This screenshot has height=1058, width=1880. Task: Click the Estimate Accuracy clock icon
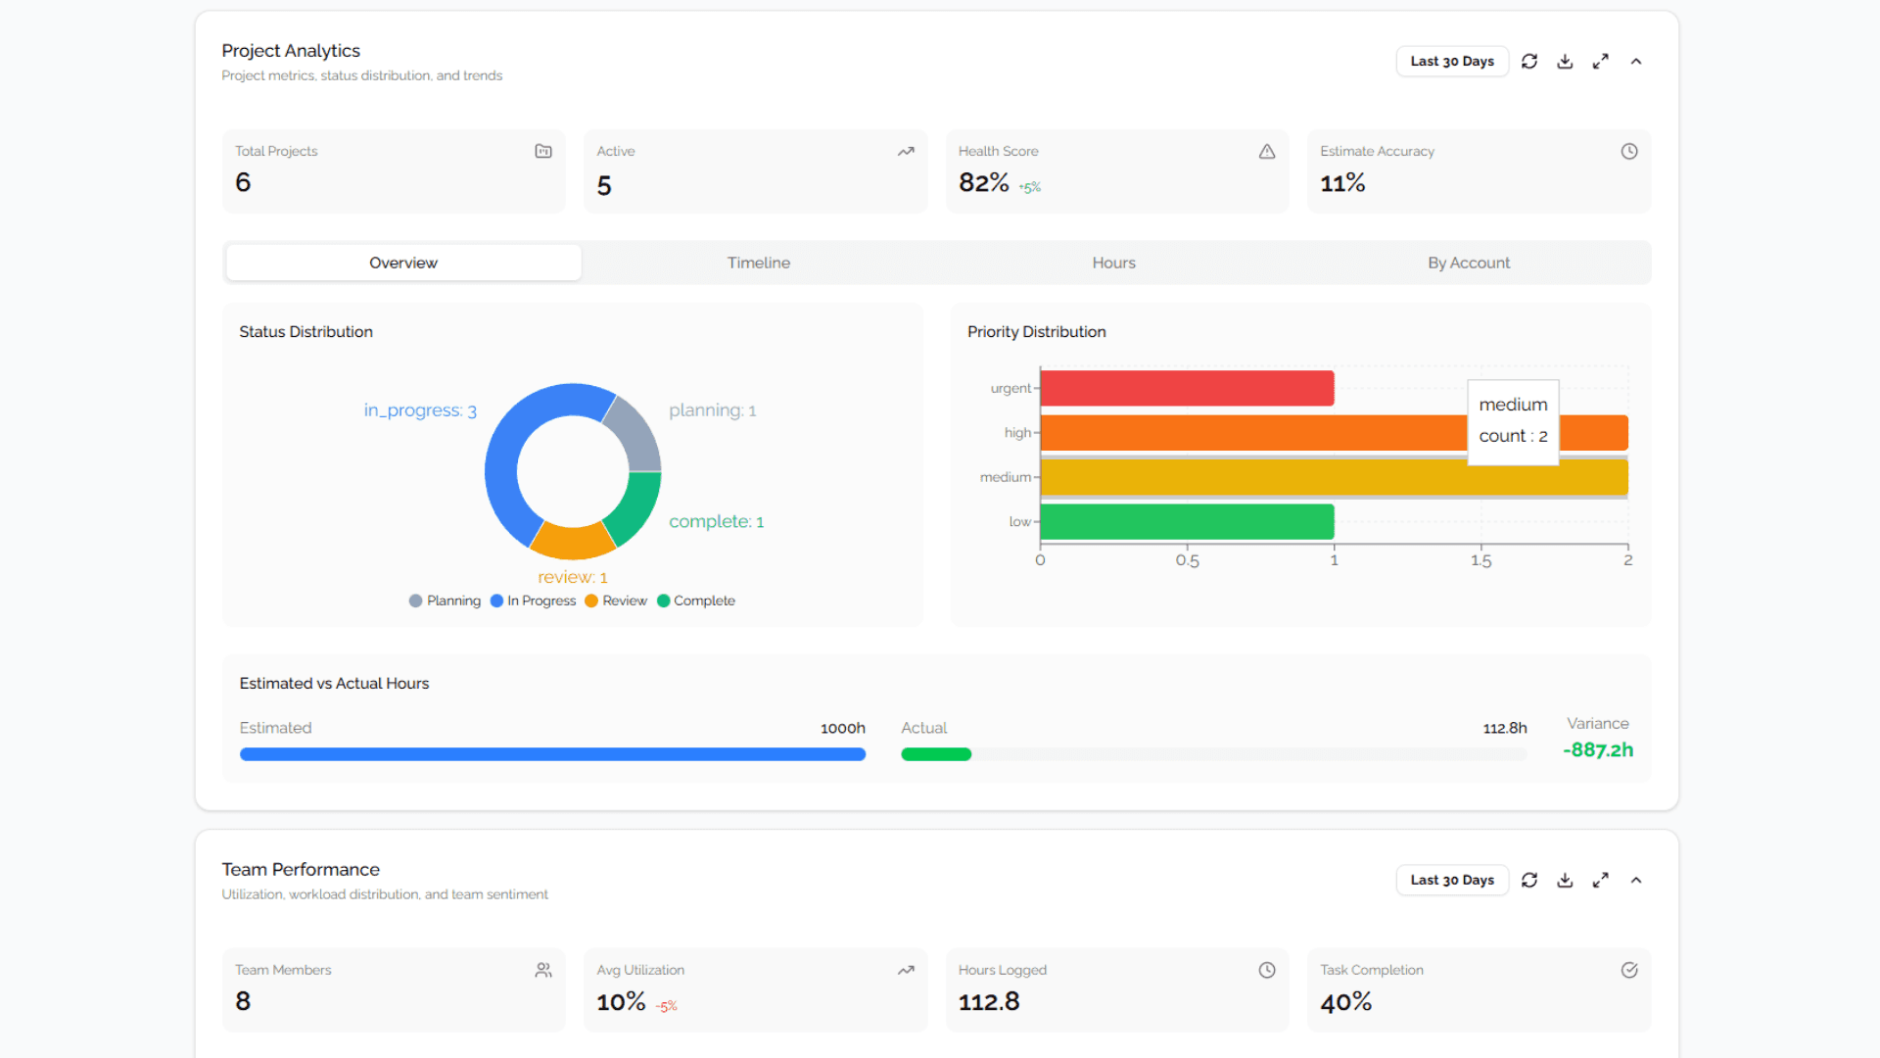[x=1629, y=151]
